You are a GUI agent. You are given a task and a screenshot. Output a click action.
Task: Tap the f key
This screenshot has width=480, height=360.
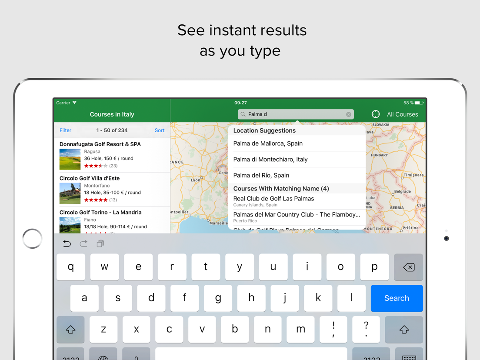pos(185,298)
